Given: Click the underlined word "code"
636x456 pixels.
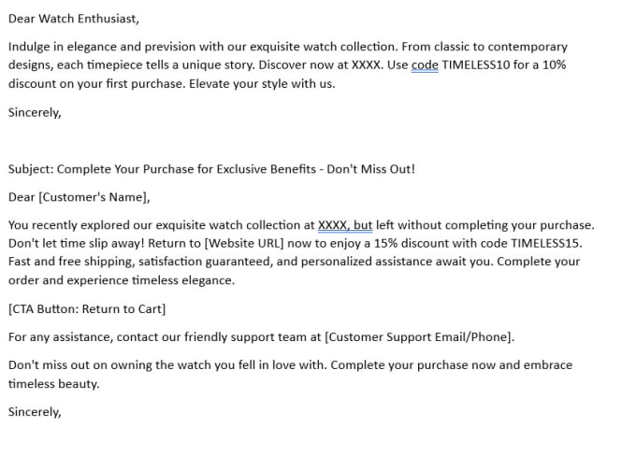Looking at the screenshot, I should (x=425, y=64).
